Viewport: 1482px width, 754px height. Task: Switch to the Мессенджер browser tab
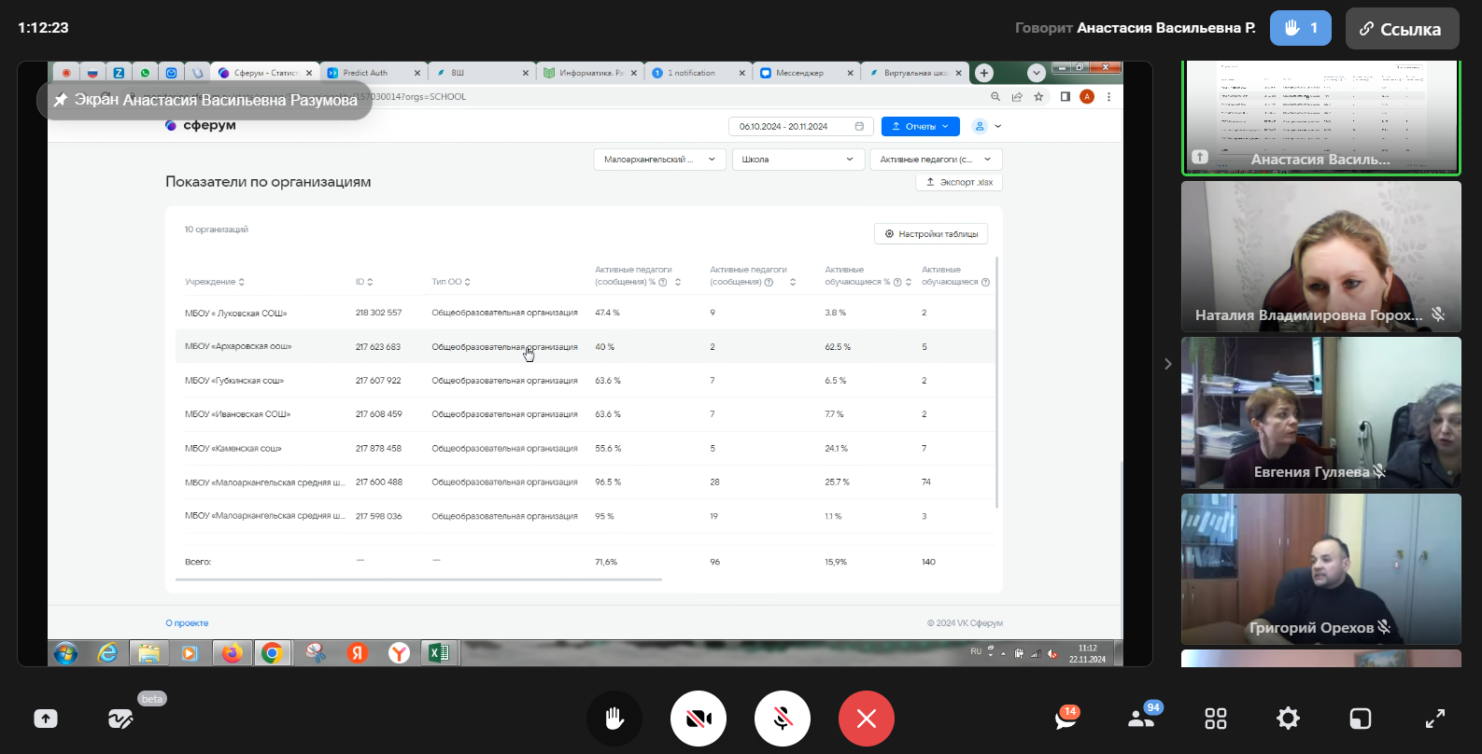pos(799,73)
